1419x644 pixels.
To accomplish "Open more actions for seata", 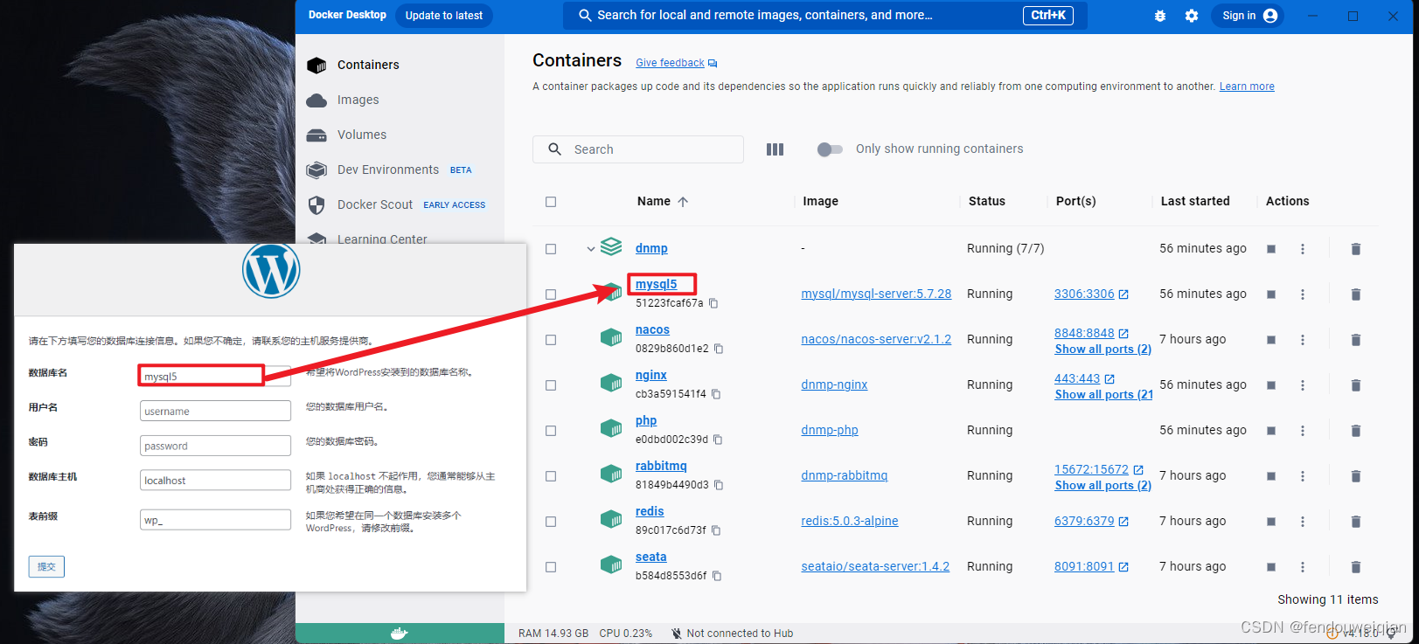I will click(1303, 567).
